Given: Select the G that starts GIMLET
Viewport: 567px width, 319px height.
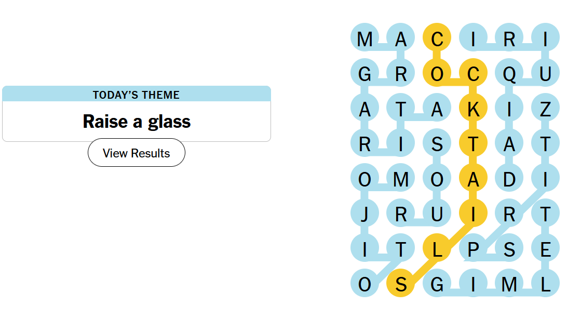Looking at the screenshot, I should [x=437, y=284].
